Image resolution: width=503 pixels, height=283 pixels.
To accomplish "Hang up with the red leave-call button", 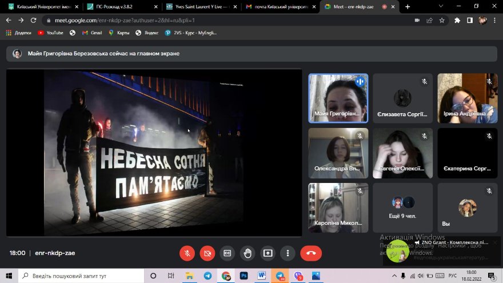I will tap(311, 253).
